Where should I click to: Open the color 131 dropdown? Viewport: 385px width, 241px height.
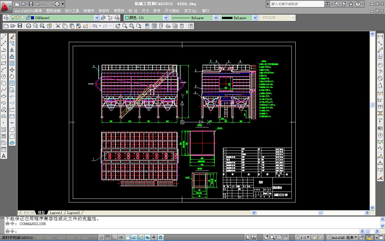(165, 18)
